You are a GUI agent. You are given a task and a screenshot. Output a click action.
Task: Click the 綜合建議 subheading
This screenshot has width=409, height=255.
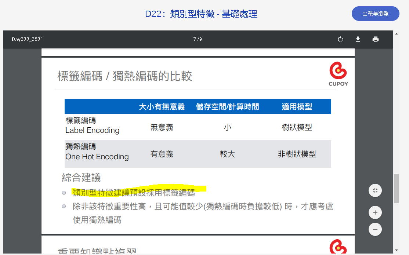coord(81,178)
